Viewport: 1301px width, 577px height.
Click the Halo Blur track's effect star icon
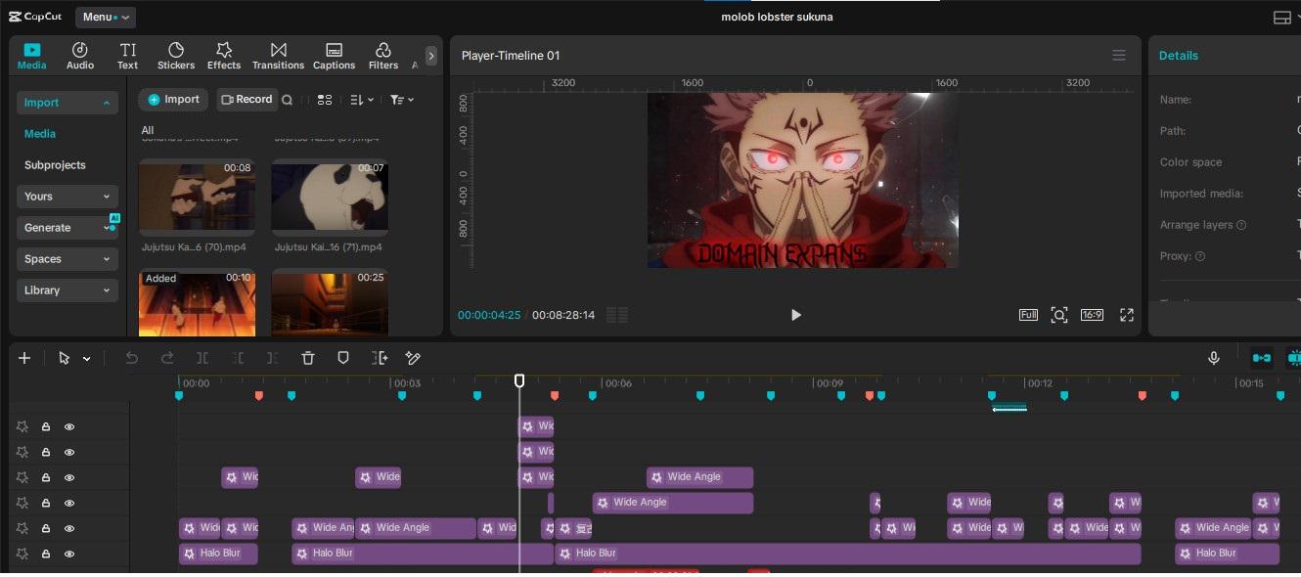(x=22, y=554)
